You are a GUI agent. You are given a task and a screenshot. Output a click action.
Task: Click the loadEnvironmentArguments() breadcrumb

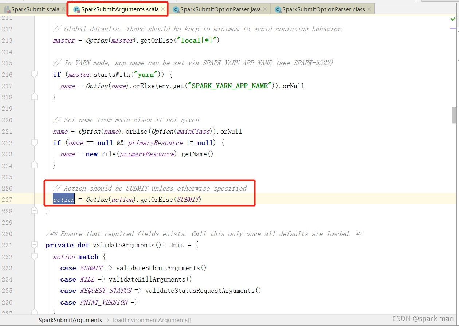click(152, 320)
